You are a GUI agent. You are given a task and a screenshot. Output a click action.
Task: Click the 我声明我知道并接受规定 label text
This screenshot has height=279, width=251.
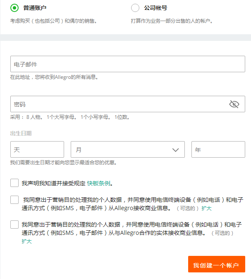53,183
